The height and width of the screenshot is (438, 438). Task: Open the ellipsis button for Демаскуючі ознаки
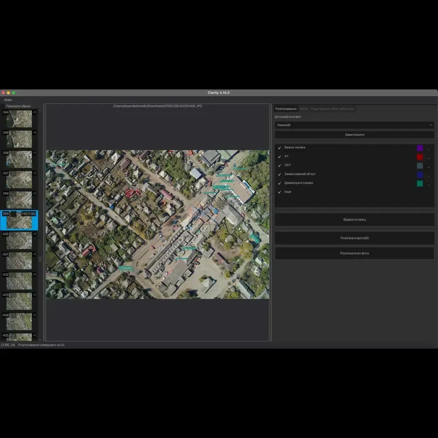[429, 184]
